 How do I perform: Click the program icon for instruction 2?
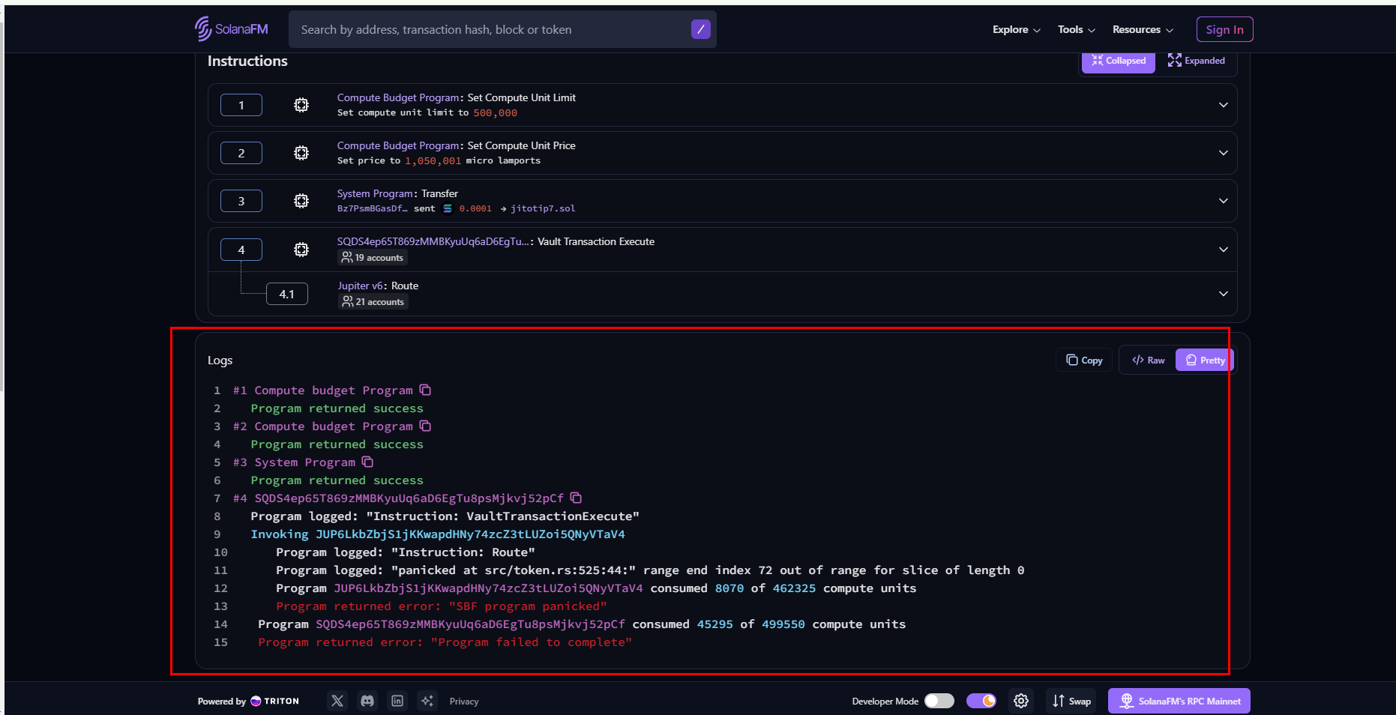coord(301,153)
